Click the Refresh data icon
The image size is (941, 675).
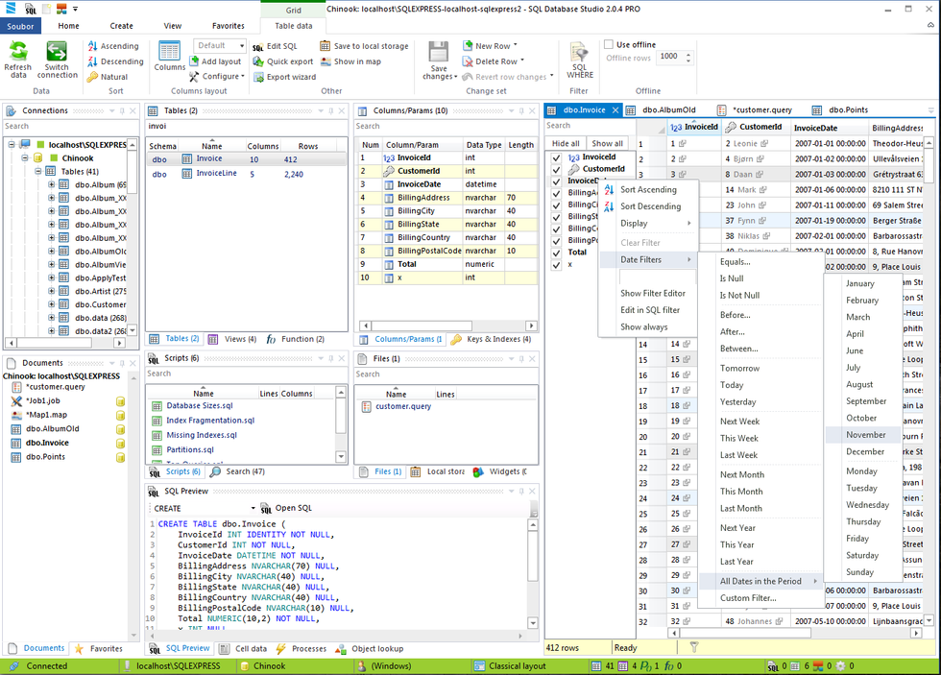point(17,52)
